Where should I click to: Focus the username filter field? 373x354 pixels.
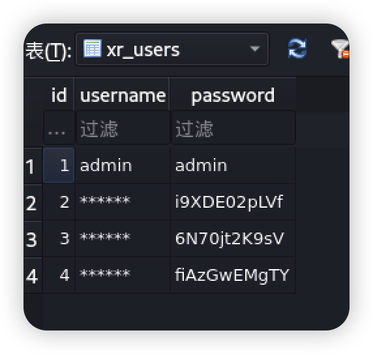123,129
